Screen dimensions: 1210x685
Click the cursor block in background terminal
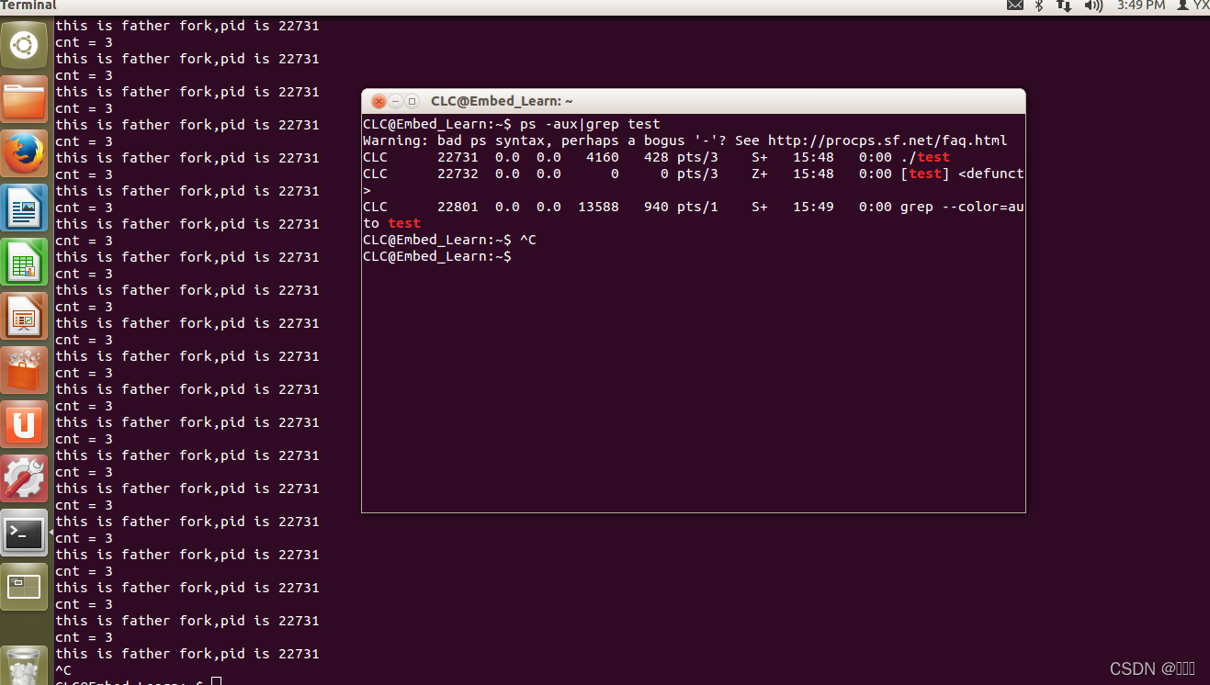216,681
